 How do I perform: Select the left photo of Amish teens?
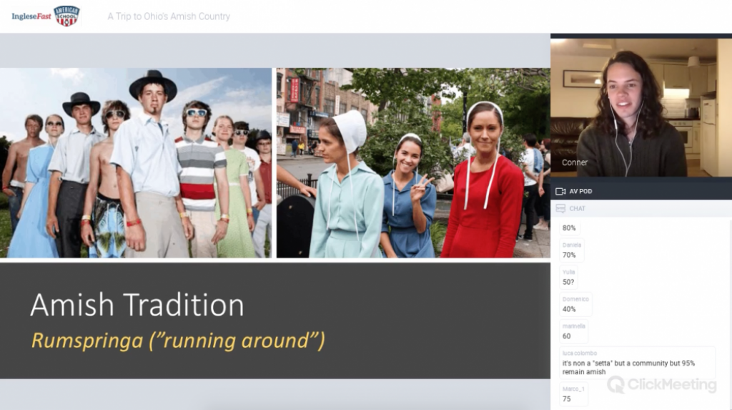pos(136,162)
